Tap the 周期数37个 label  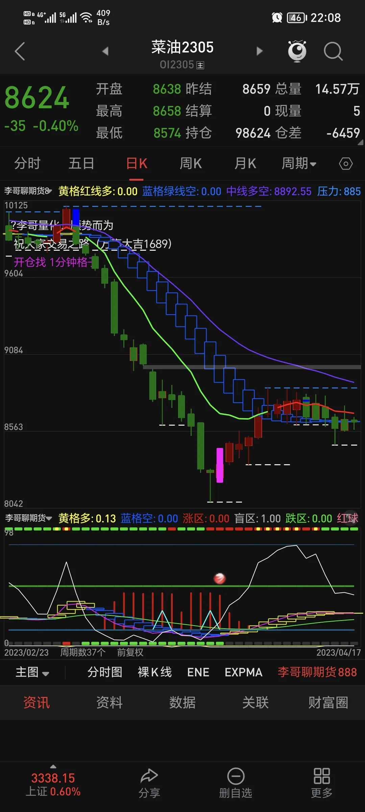click(x=83, y=652)
